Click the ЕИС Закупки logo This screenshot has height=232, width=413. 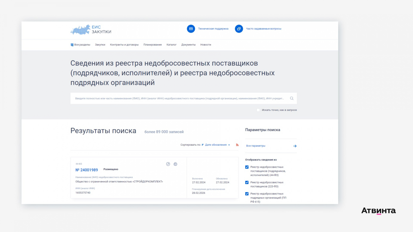tap(91, 30)
